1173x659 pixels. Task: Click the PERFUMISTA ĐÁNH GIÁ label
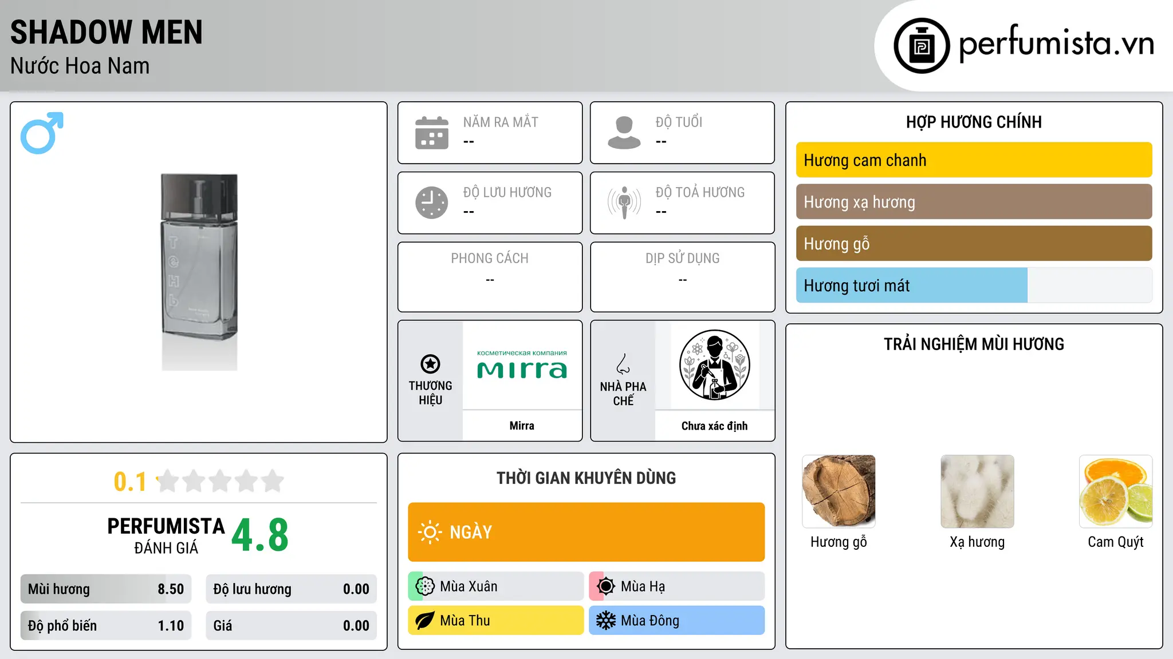click(x=166, y=535)
